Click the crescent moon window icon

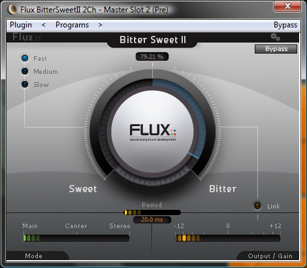click(x=12, y=10)
